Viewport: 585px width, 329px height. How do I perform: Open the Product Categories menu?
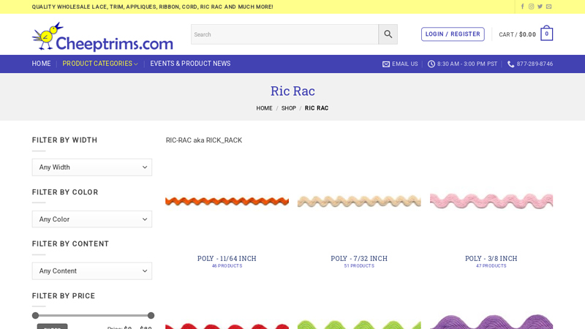(99, 64)
